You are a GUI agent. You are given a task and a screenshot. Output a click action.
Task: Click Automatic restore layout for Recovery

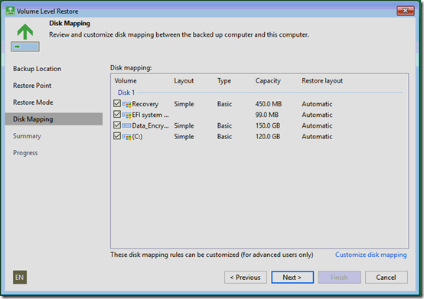tap(317, 104)
